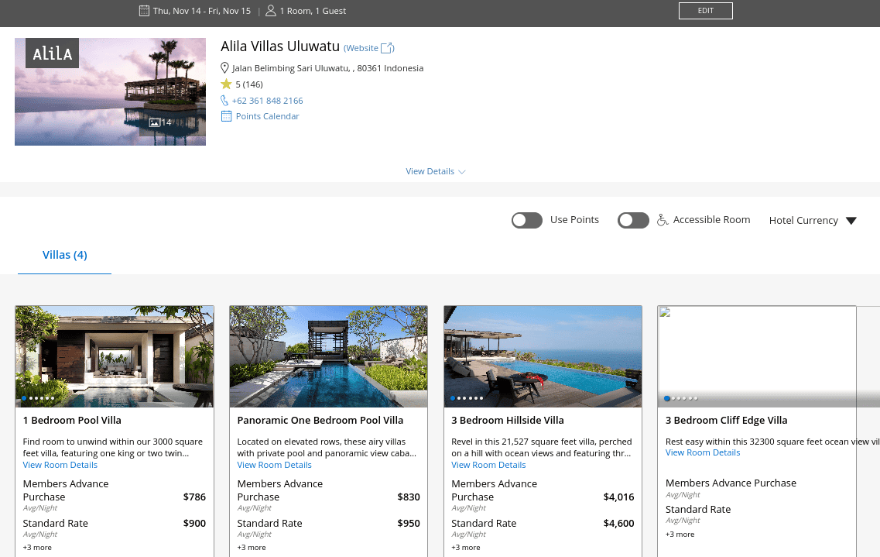The height and width of the screenshot is (557, 880).
Task: Open the 3 Bedroom Hillside Villa photo
Action: 543,356
